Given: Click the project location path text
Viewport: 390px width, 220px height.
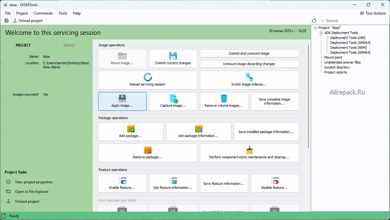Looking at the screenshot, I should [66, 65].
